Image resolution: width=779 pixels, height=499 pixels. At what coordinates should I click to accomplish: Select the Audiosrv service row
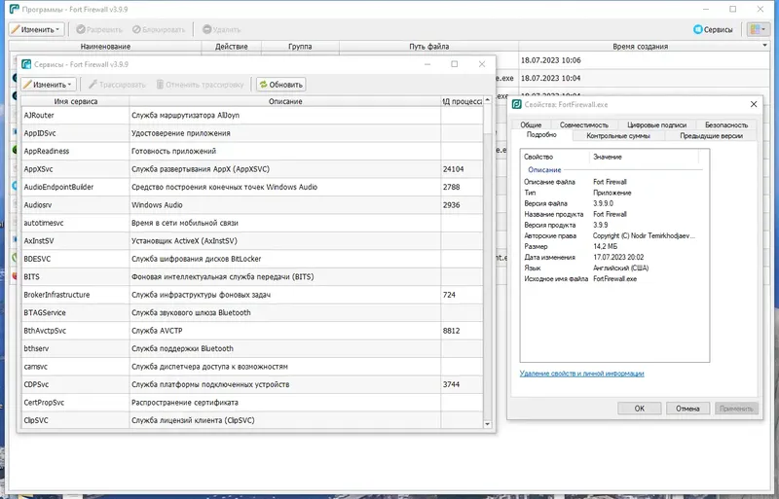point(252,205)
